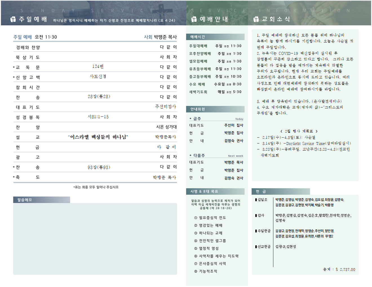Select '박영준 집사' in the 금주 헌금 row

click(234, 133)
